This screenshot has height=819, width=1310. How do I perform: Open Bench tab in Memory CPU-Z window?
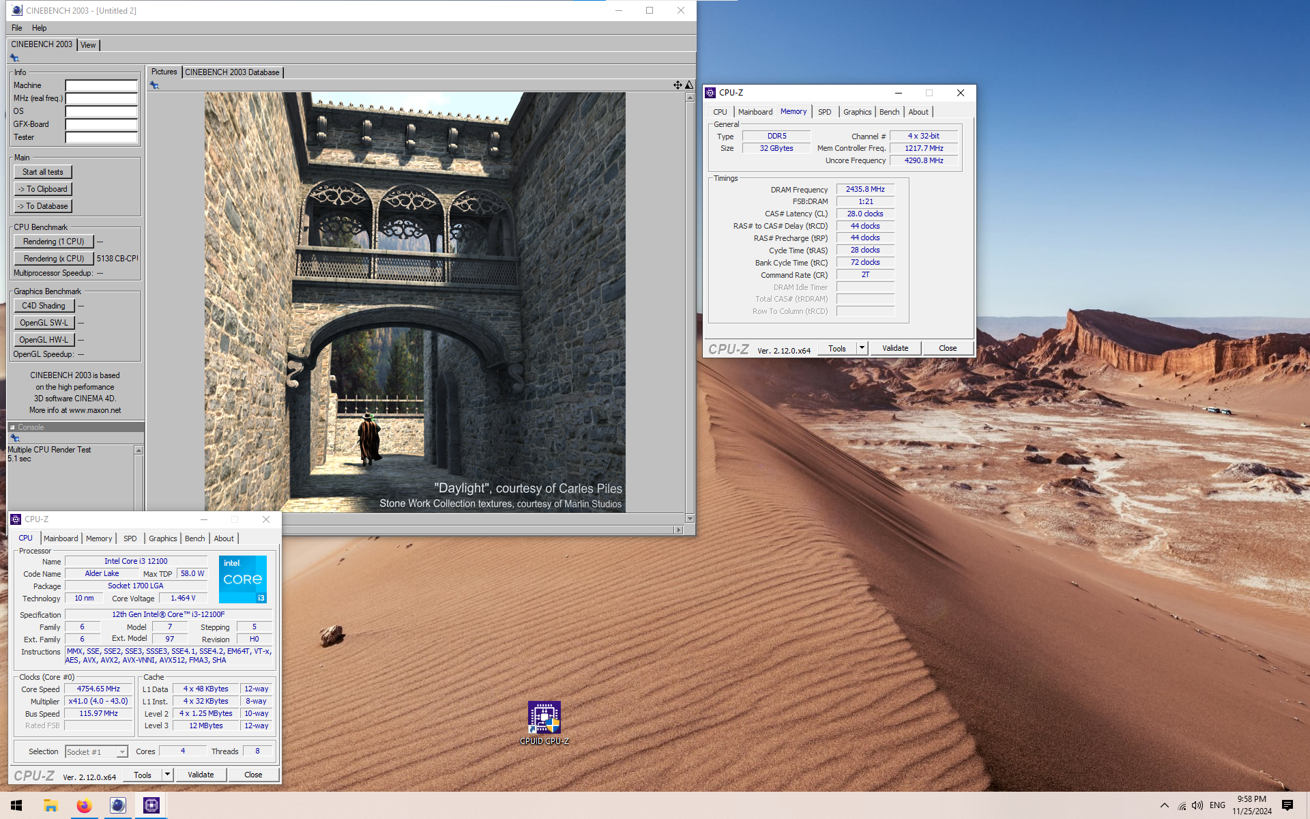[x=889, y=112]
